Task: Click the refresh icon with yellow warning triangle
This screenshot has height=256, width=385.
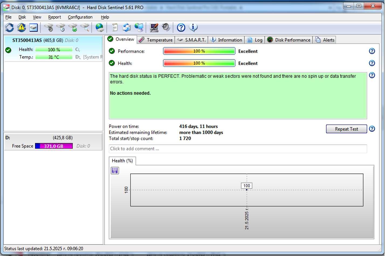Action: coord(21,28)
